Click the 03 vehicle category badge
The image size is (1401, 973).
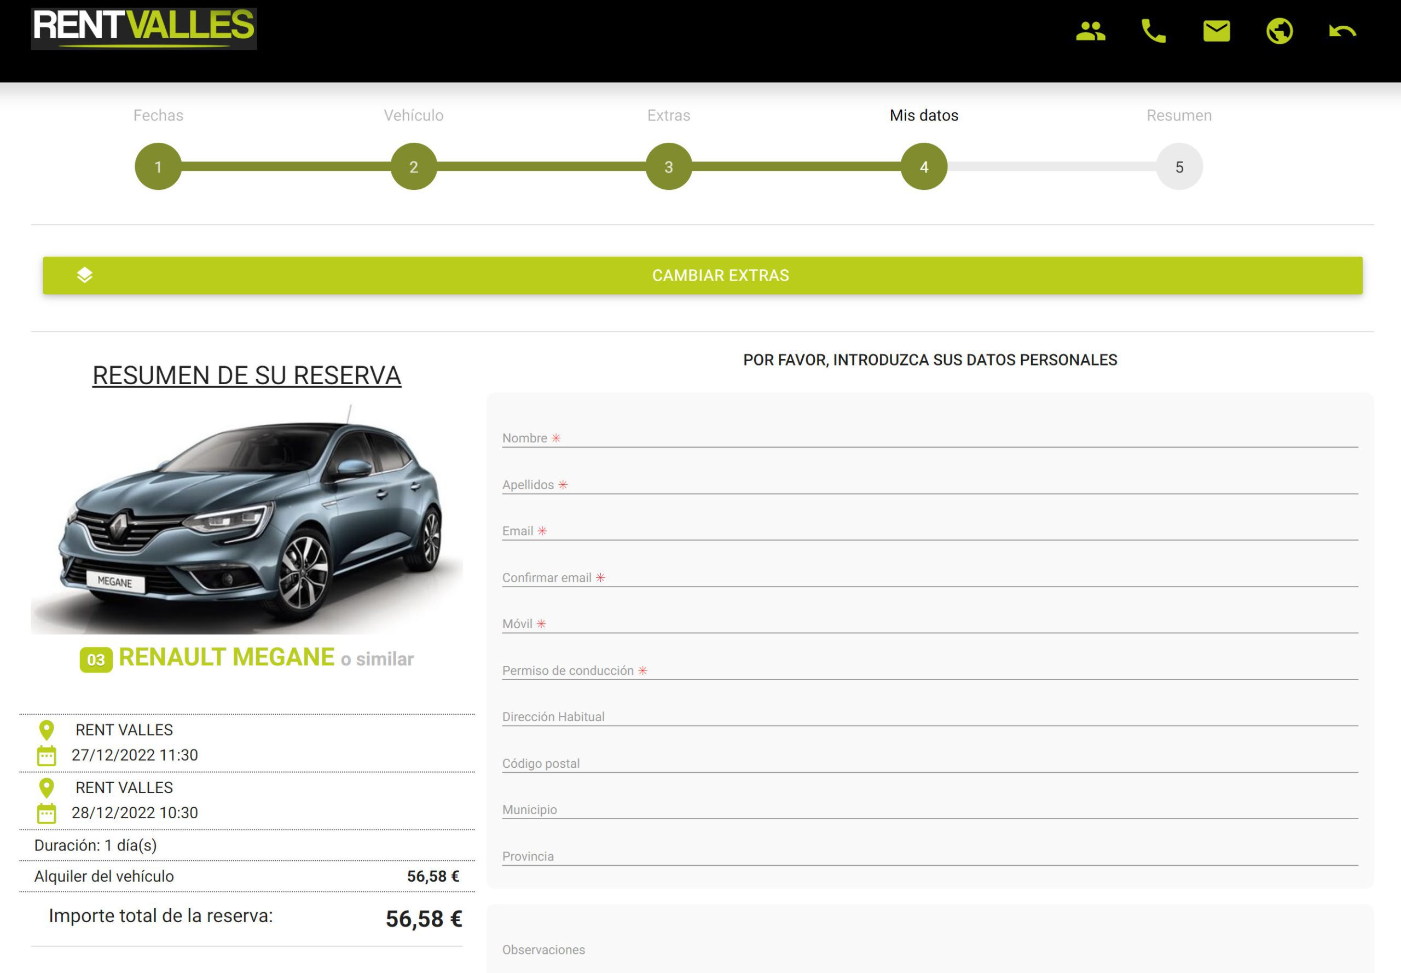point(96,659)
